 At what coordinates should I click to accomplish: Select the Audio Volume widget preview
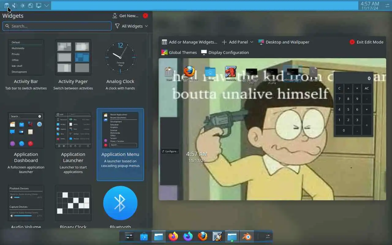click(x=26, y=203)
